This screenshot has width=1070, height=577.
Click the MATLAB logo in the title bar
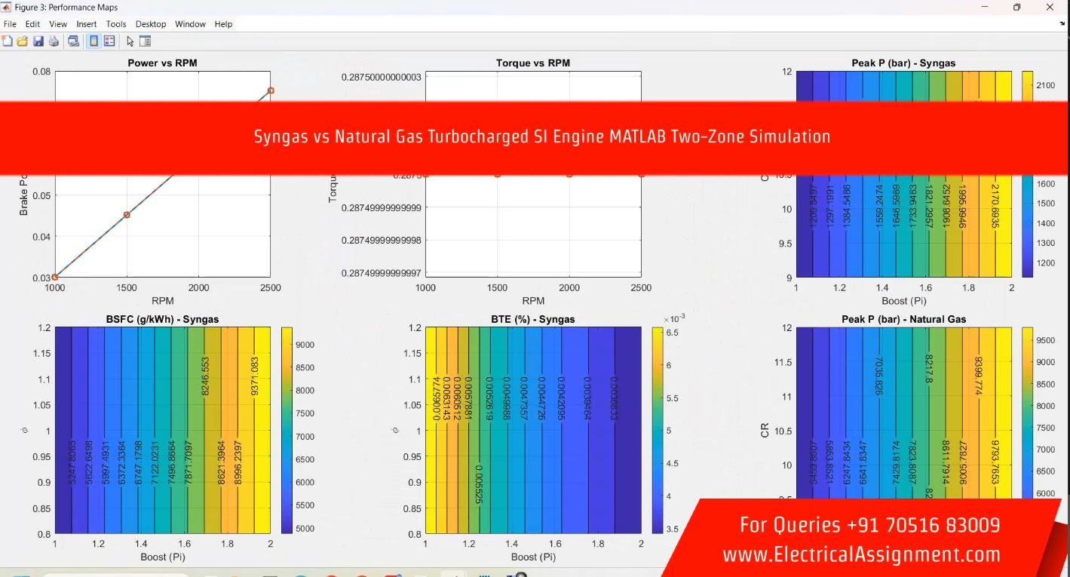click(8, 7)
